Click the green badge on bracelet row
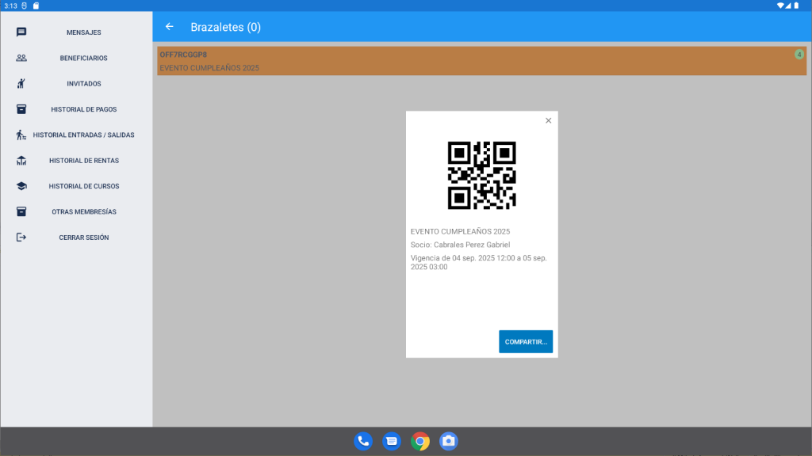Image resolution: width=812 pixels, height=456 pixels. [x=799, y=55]
